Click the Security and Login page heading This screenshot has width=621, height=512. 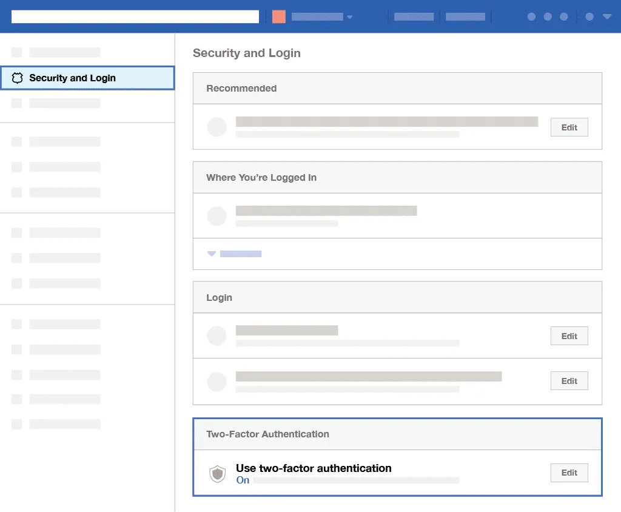click(246, 53)
